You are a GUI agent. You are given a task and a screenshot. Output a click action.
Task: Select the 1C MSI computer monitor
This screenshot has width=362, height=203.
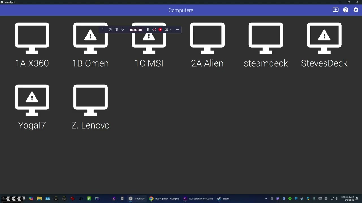click(x=149, y=38)
